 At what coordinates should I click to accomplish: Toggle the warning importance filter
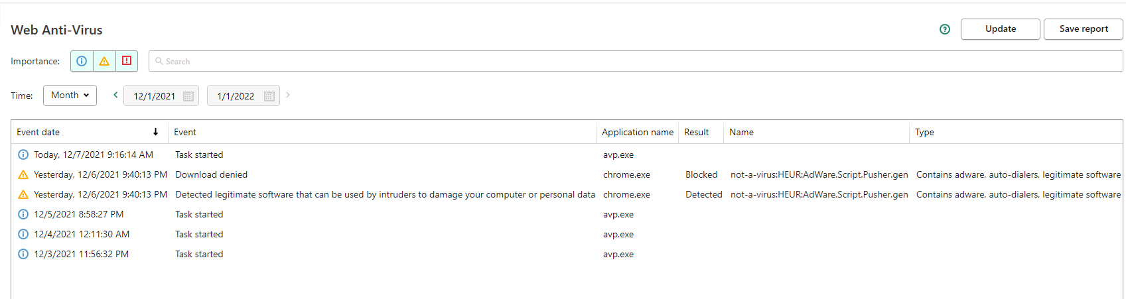(104, 61)
